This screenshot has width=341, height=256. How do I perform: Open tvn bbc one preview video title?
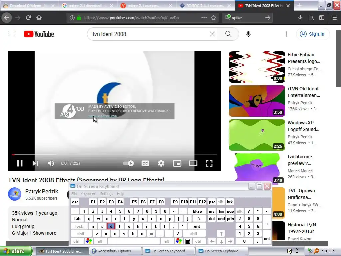pyautogui.click(x=300, y=160)
